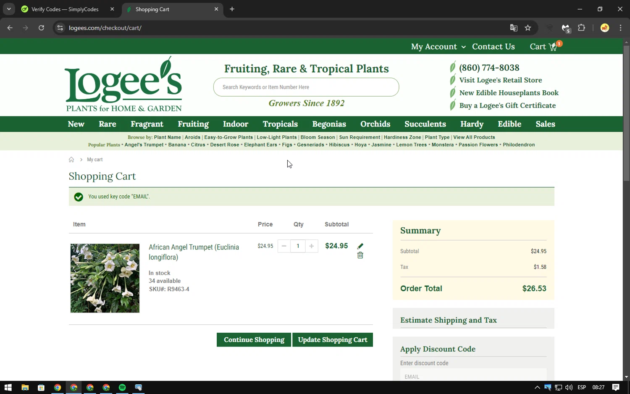Edit the African Angel Trumpet item (pencil icon)
The image size is (630, 394).
[x=360, y=246]
